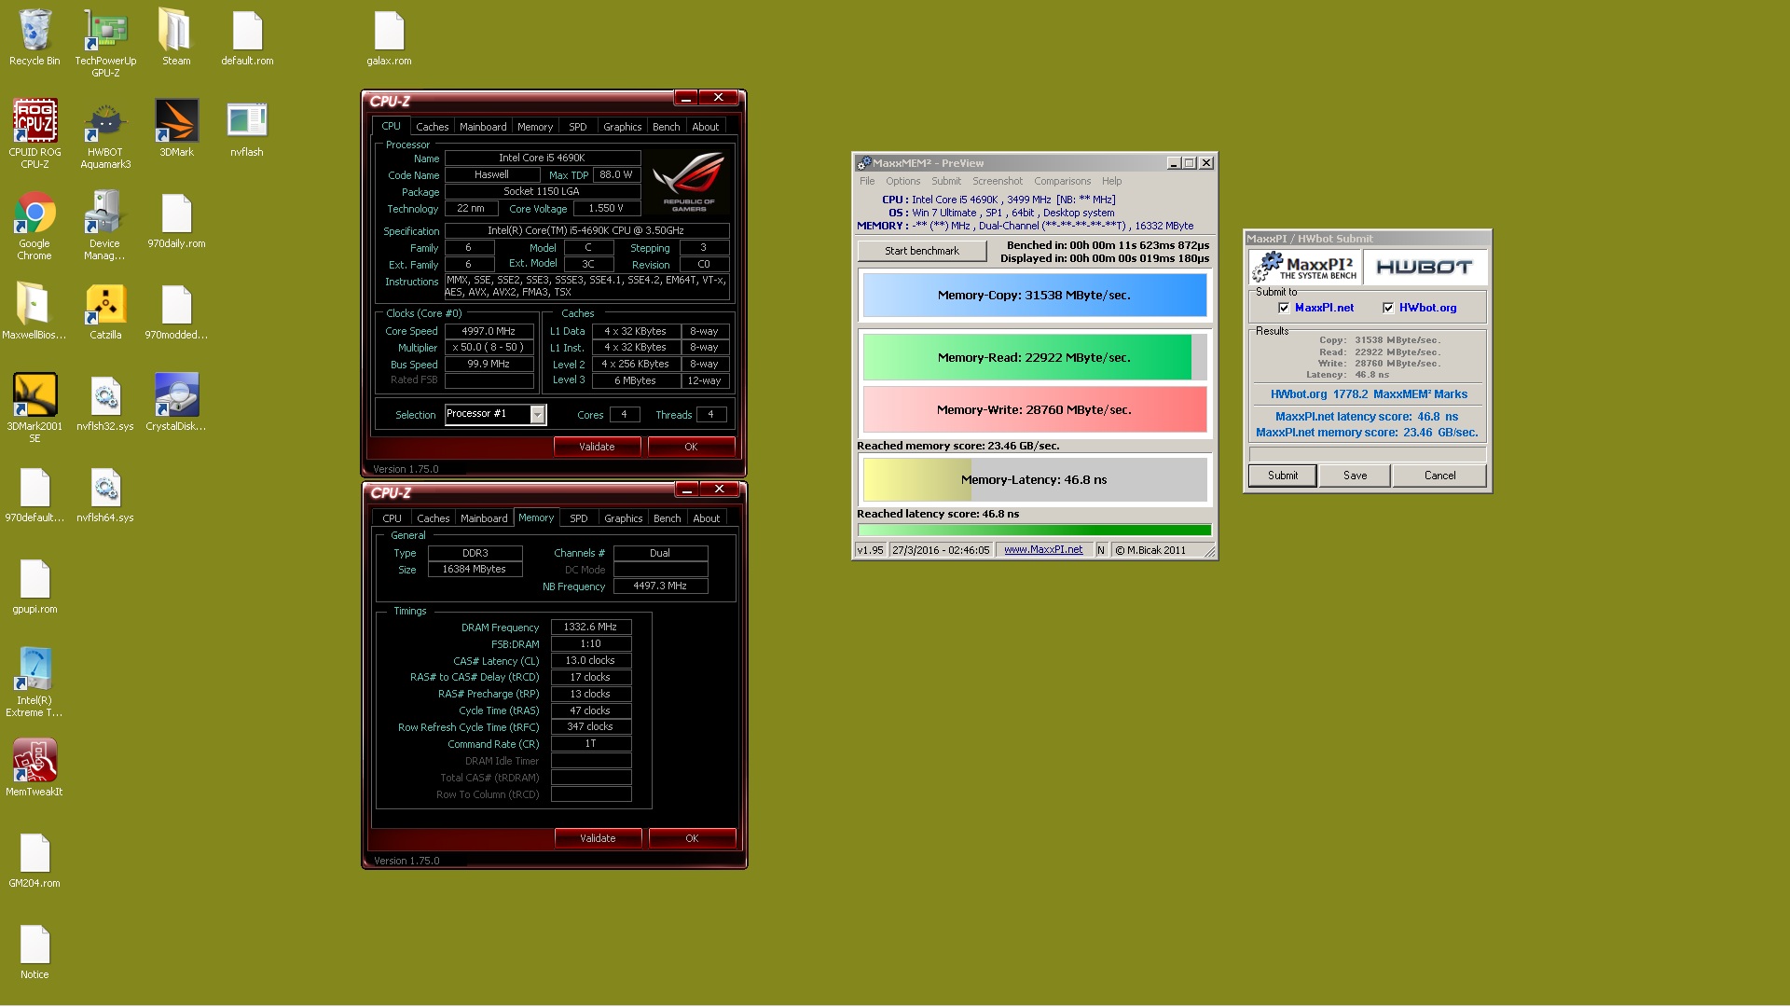This screenshot has width=1790, height=1007.
Task: Click the Memory-Write result bar
Action: (x=1035, y=409)
